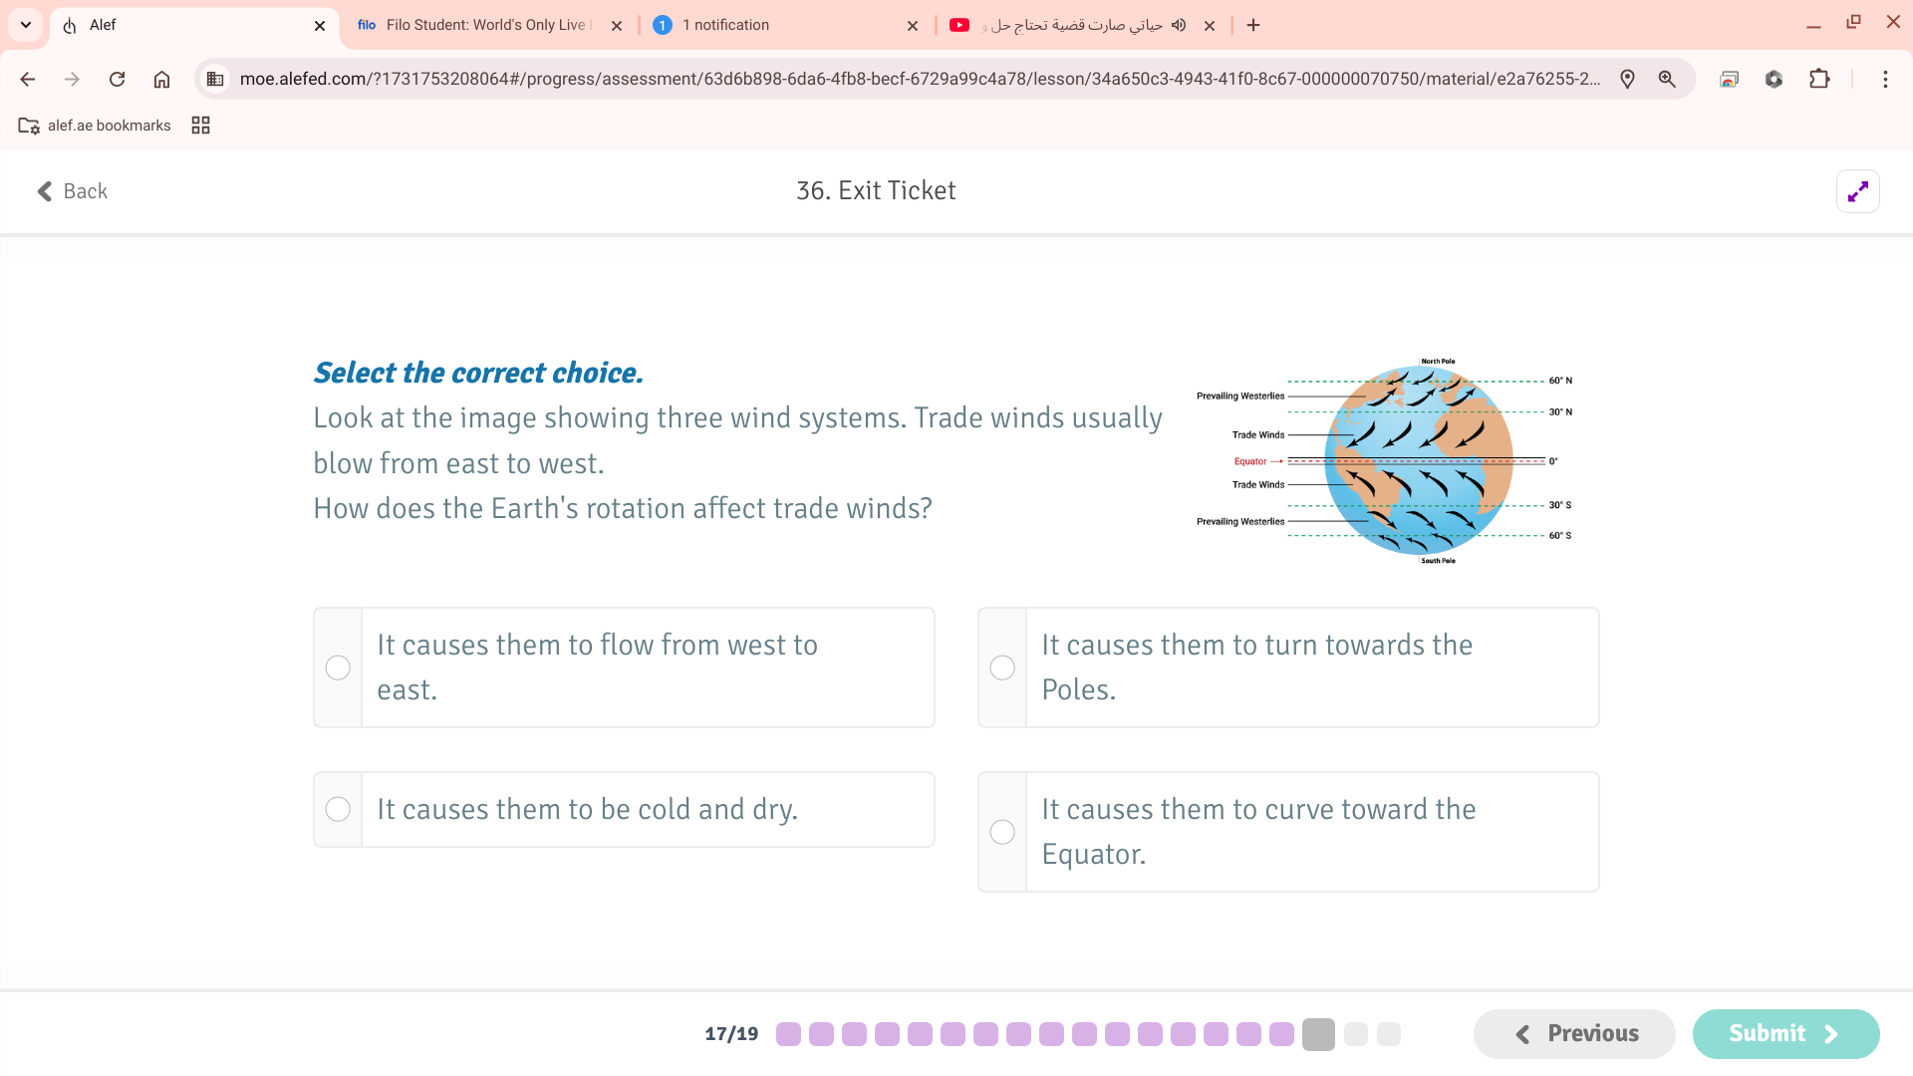Open the browser home page icon
The image size is (1913, 1076).
[161, 79]
